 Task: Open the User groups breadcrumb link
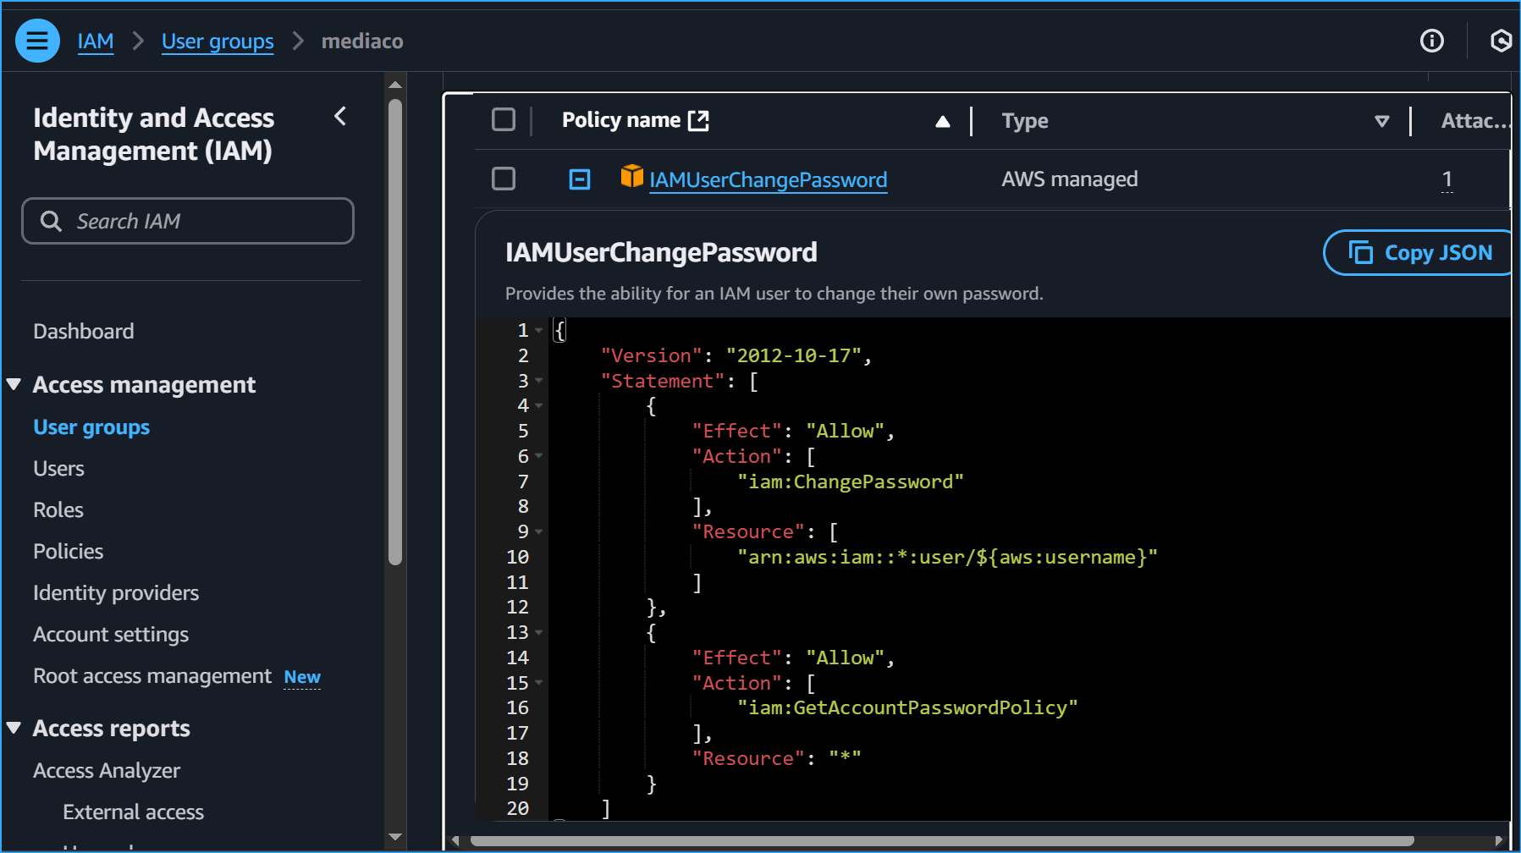click(218, 41)
